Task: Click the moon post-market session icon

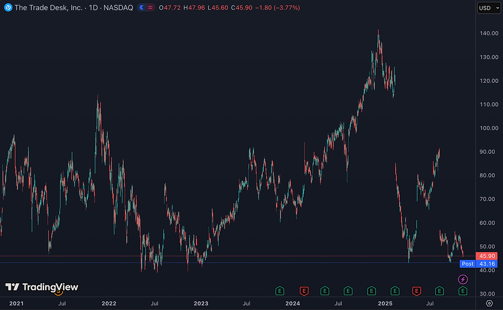Action: tap(142, 7)
